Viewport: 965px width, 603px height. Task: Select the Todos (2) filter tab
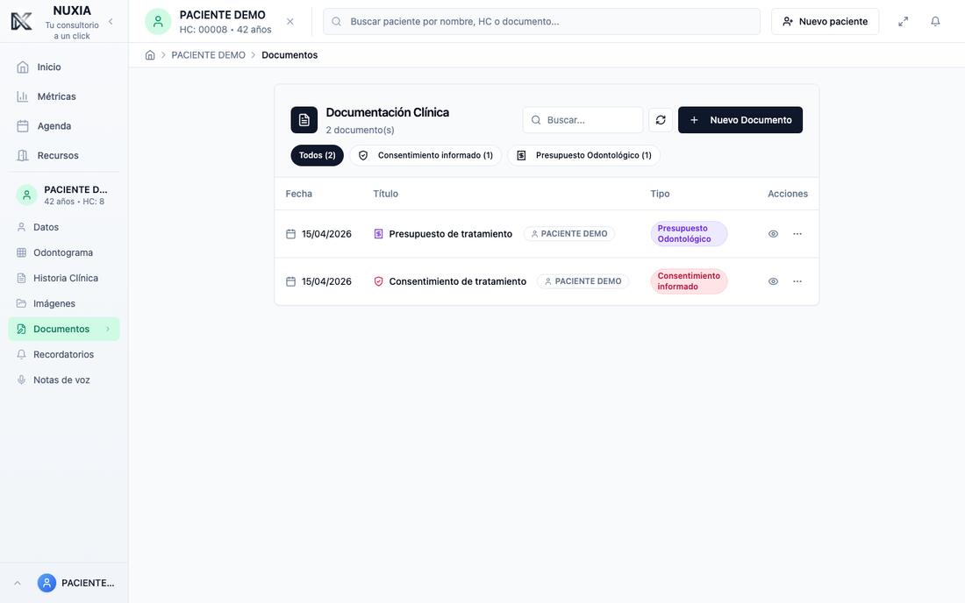pos(317,155)
